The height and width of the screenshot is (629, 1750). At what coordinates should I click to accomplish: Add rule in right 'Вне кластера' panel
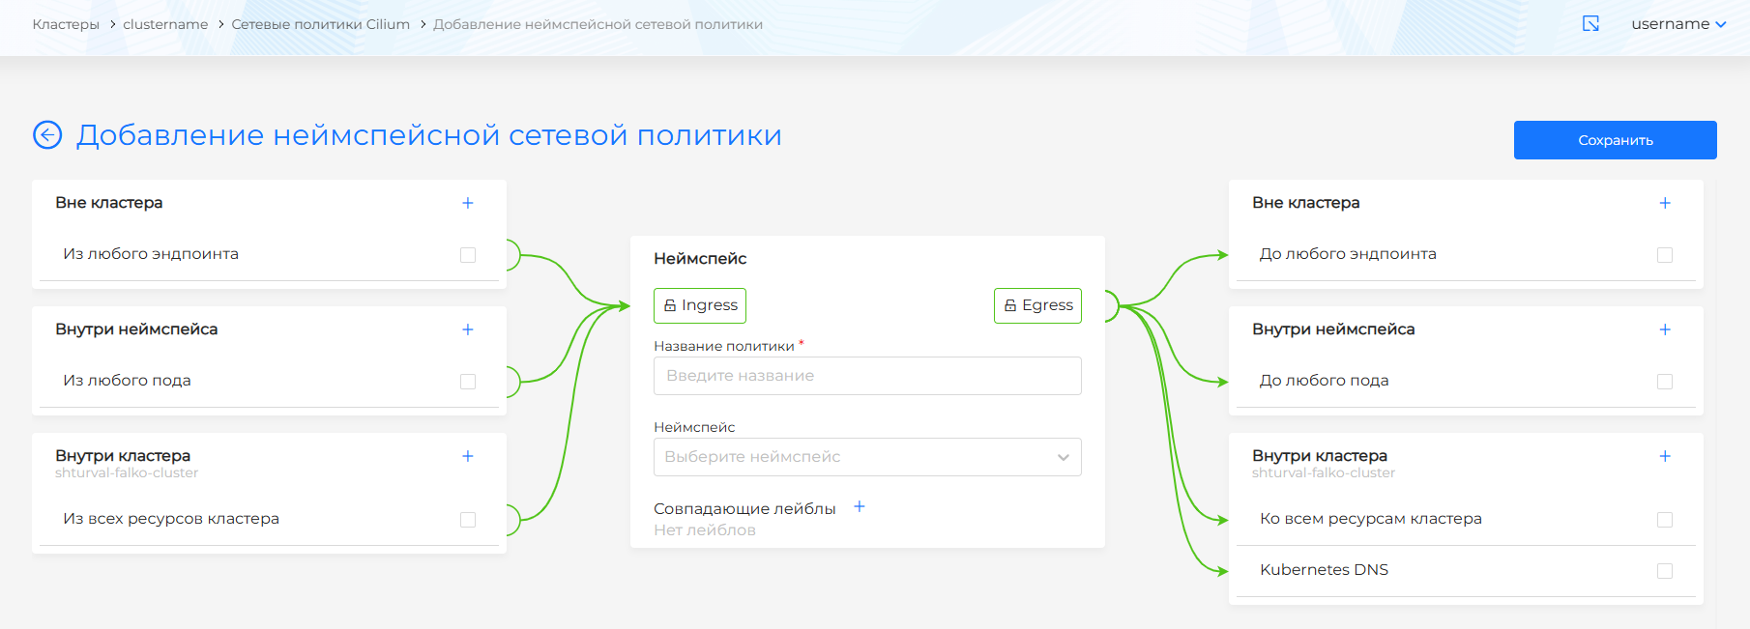click(x=1665, y=203)
